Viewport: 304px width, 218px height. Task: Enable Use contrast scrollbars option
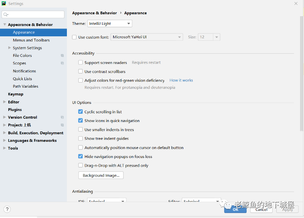pyautogui.click(x=81, y=71)
